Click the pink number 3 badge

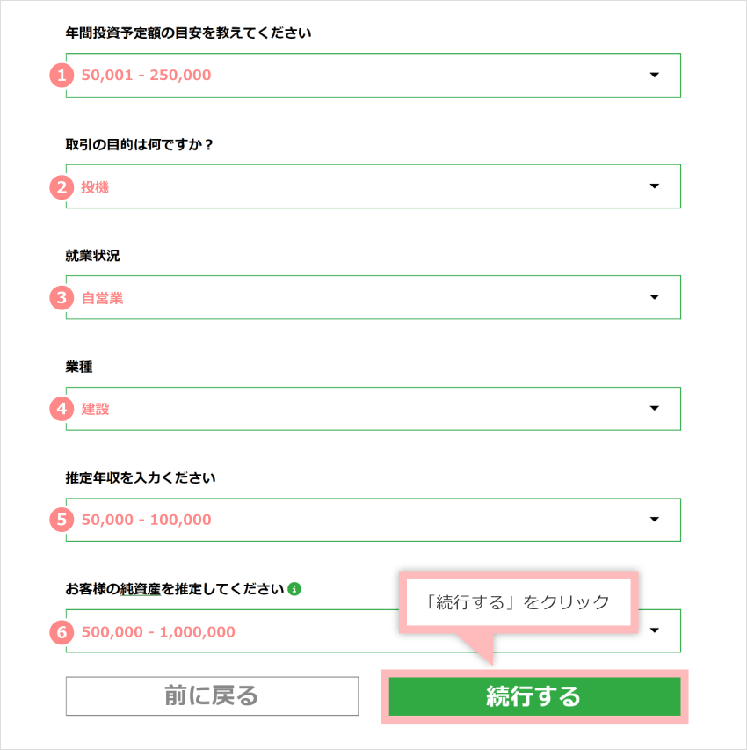point(61,298)
